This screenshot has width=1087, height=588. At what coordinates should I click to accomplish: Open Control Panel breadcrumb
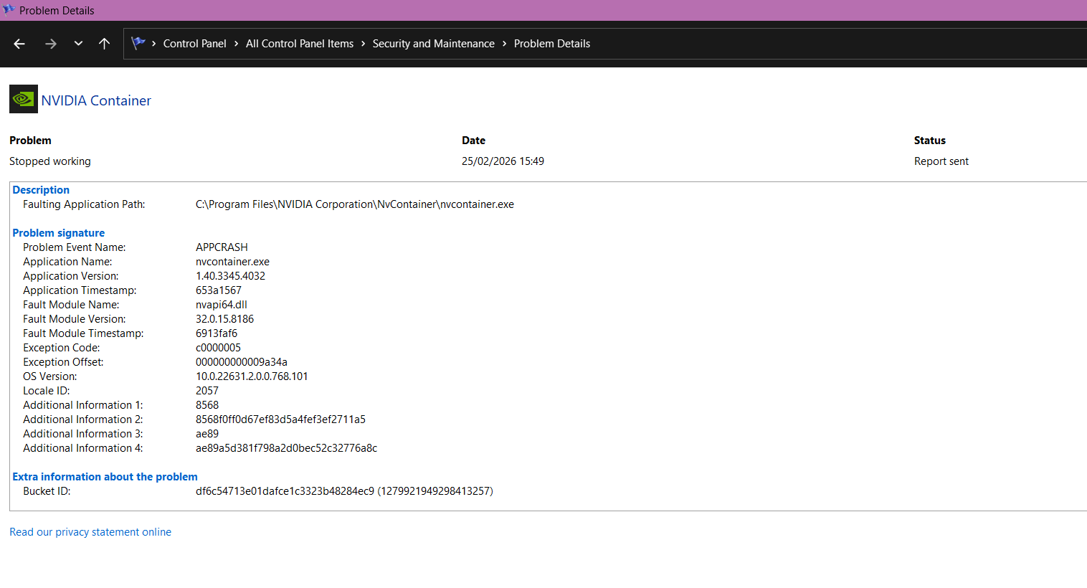(194, 44)
